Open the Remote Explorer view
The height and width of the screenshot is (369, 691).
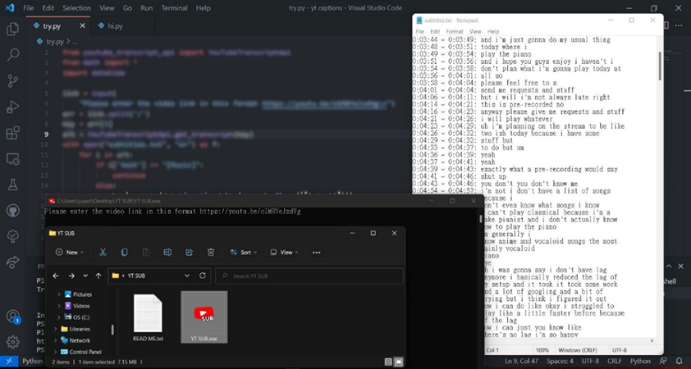click(13, 158)
